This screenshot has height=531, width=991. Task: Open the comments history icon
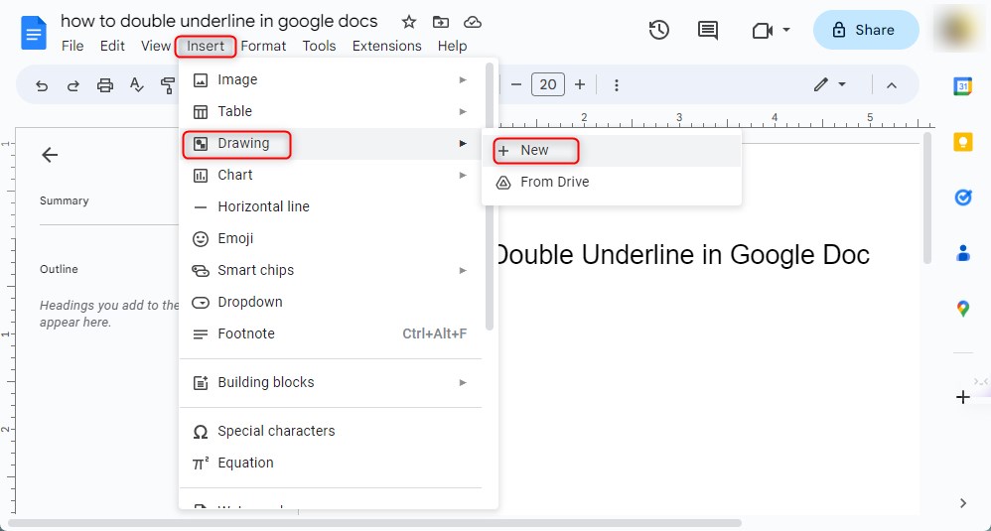(x=707, y=30)
